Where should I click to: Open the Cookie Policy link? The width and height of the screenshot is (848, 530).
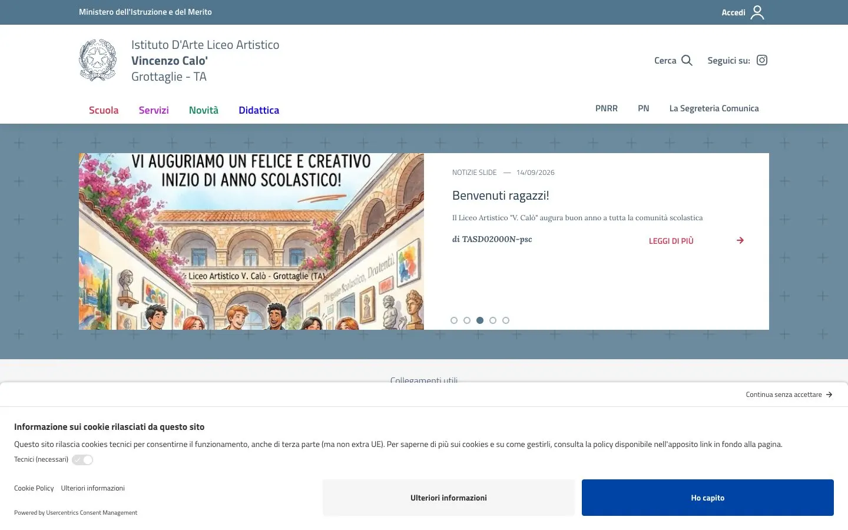tap(34, 488)
